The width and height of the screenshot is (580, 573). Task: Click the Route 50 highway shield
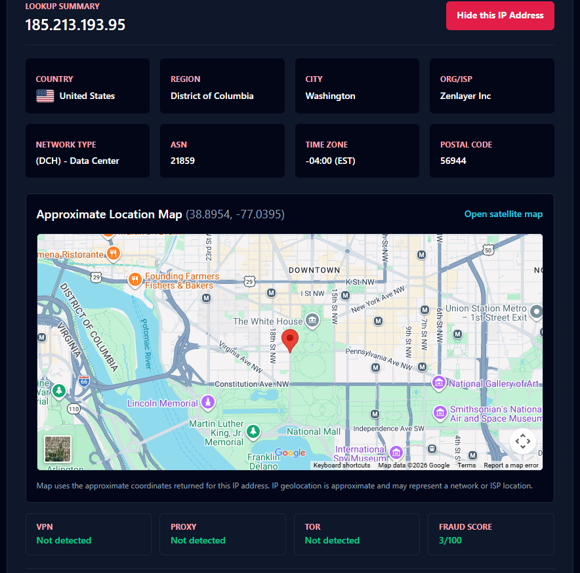(488, 250)
